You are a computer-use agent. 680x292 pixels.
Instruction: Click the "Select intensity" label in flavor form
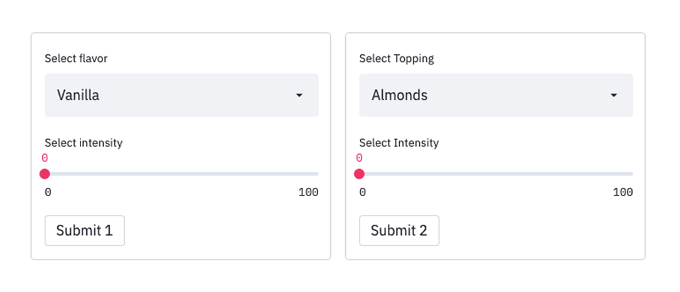[x=83, y=142]
